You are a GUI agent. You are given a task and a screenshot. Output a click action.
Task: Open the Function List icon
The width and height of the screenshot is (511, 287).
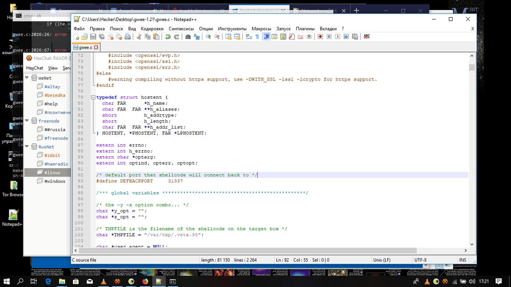291,37
